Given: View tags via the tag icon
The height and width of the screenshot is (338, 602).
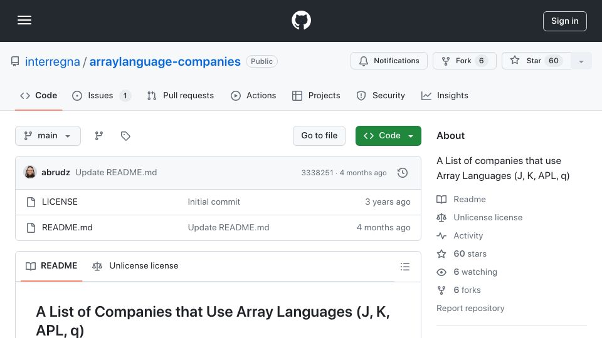Looking at the screenshot, I should 125,136.
